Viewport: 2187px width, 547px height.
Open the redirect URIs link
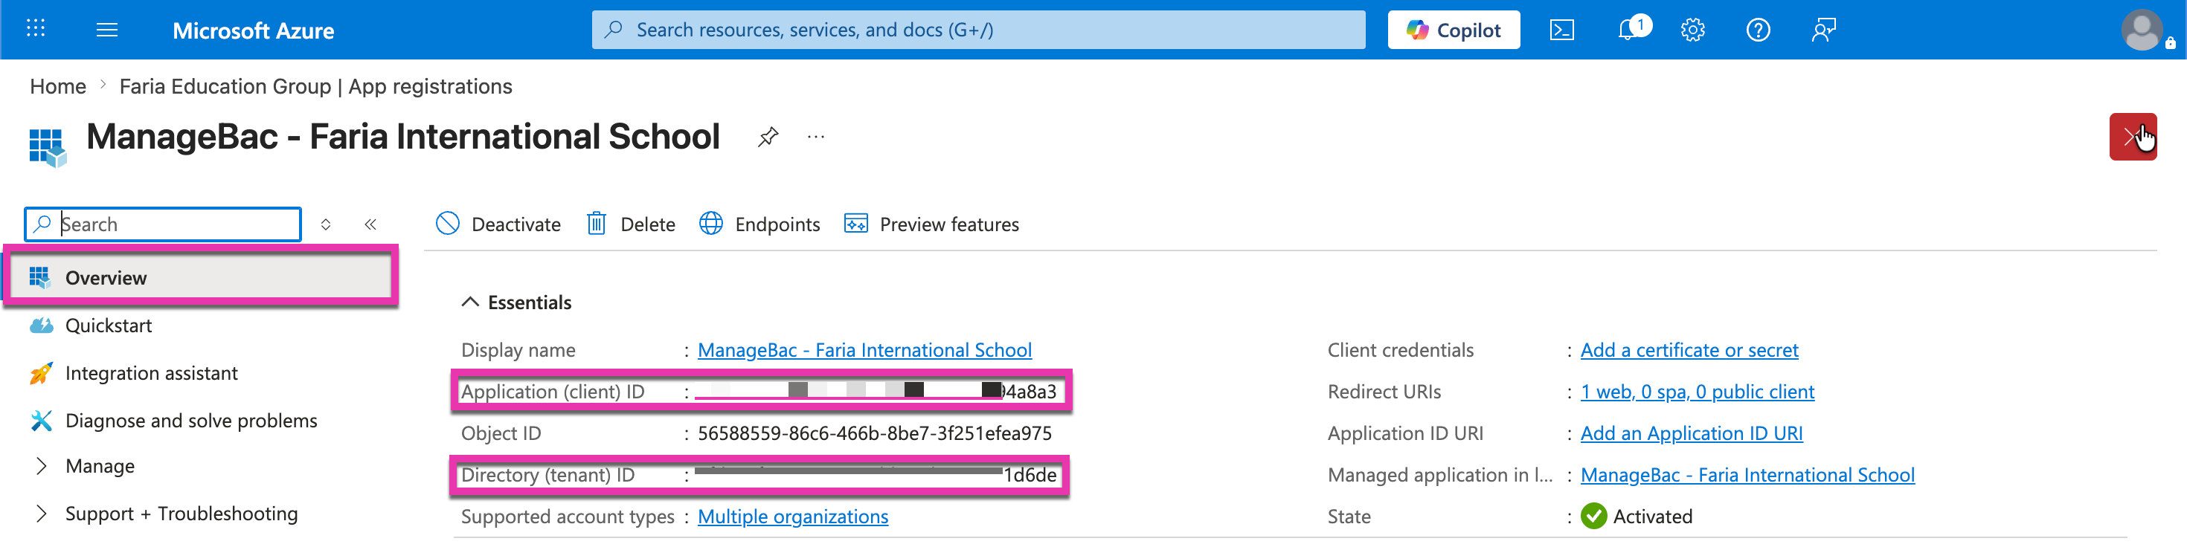(1697, 392)
